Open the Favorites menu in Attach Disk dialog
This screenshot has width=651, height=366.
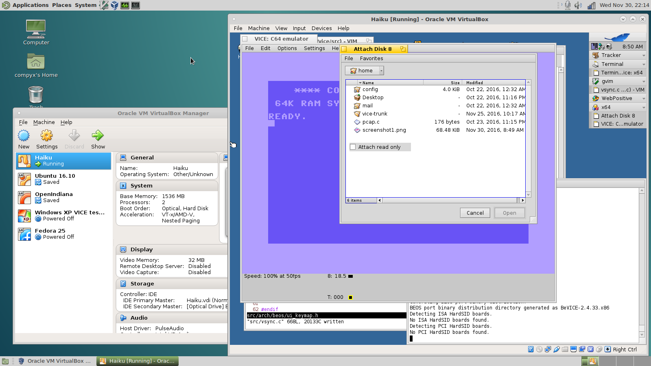[x=371, y=58]
